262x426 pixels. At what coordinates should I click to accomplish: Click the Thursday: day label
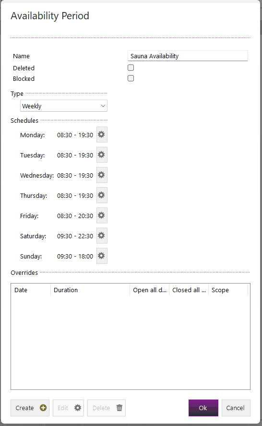coord(34,195)
